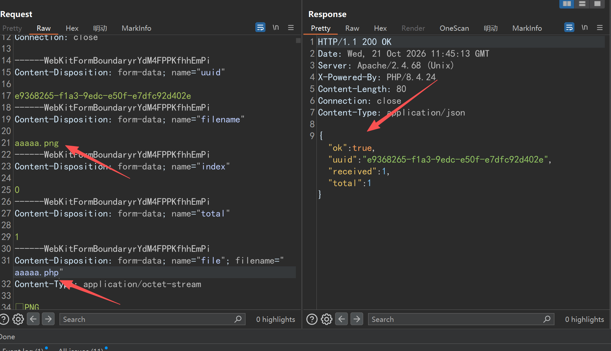Go to next match in Request search
The width and height of the screenshot is (611, 351).
click(x=48, y=319)
